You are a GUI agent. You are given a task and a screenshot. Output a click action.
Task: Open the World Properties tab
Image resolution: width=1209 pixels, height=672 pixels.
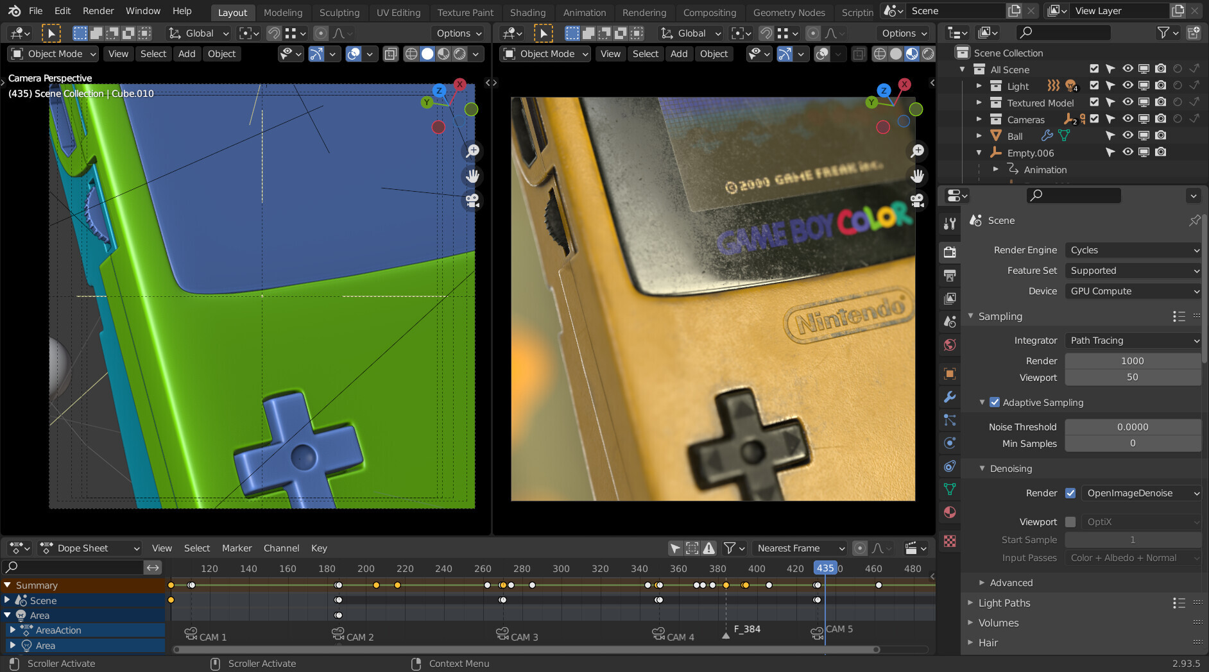pyautogui.click(x=950, y=344)
